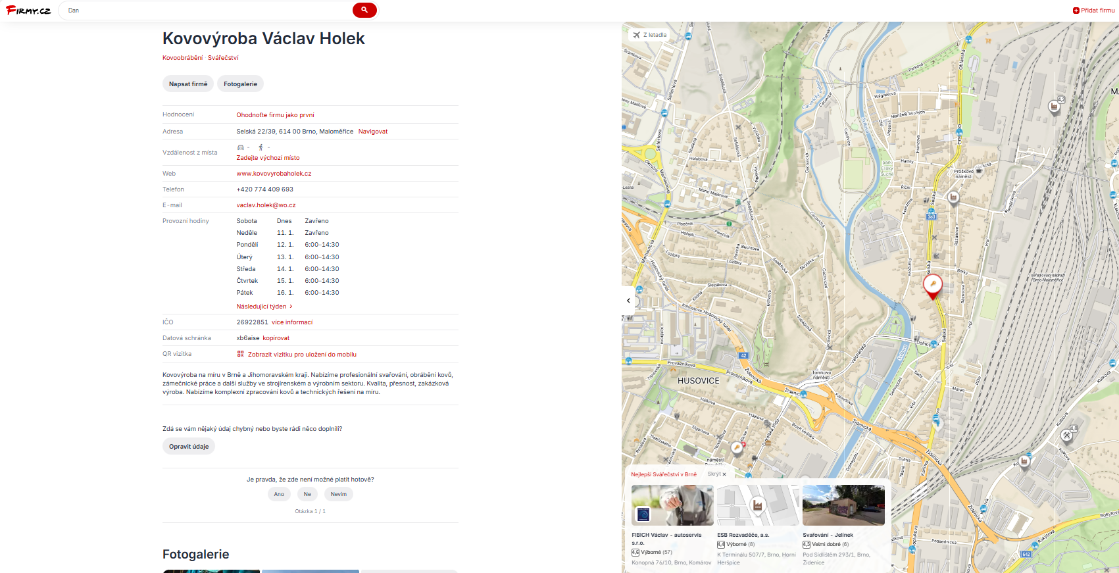Switch the map to Z letadla aerial view

649,35
